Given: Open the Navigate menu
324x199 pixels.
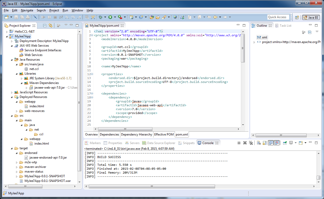Looking at the screenshot, I should click(x=27, y=10).
